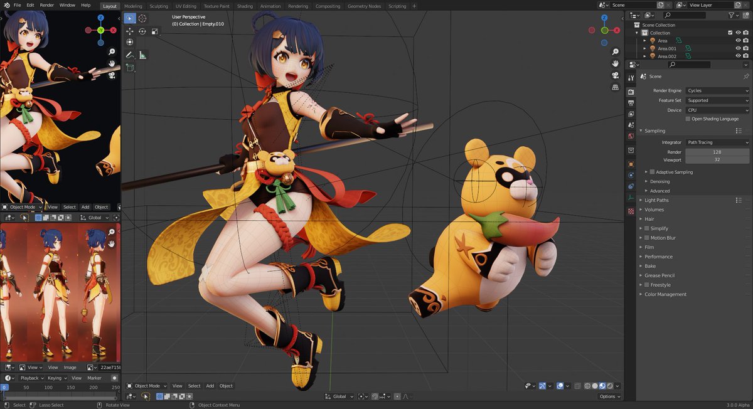The image size is (753, 409).
Task: Open the Window menu
Action: coord(67,5)
